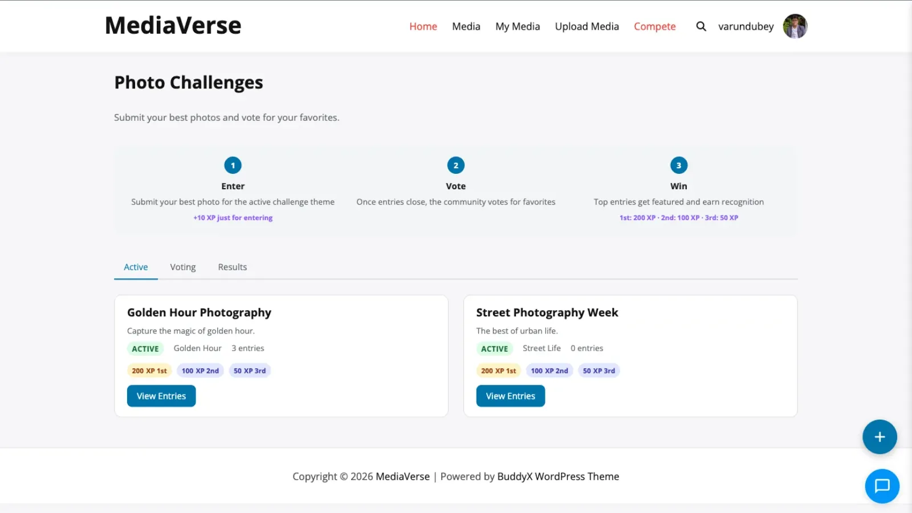Click 'Capture the magic of golden hour.' text
This screenshot has width=912, height=513.
[x=191, y=331]
